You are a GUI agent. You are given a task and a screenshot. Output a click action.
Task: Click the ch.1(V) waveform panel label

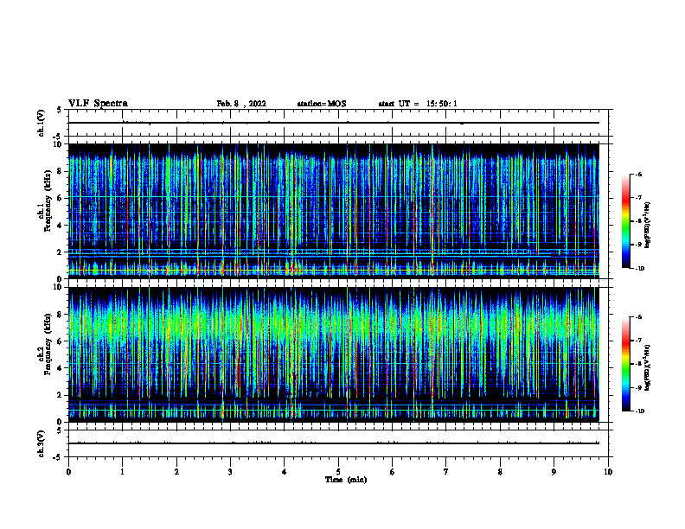tap(41, 123)
